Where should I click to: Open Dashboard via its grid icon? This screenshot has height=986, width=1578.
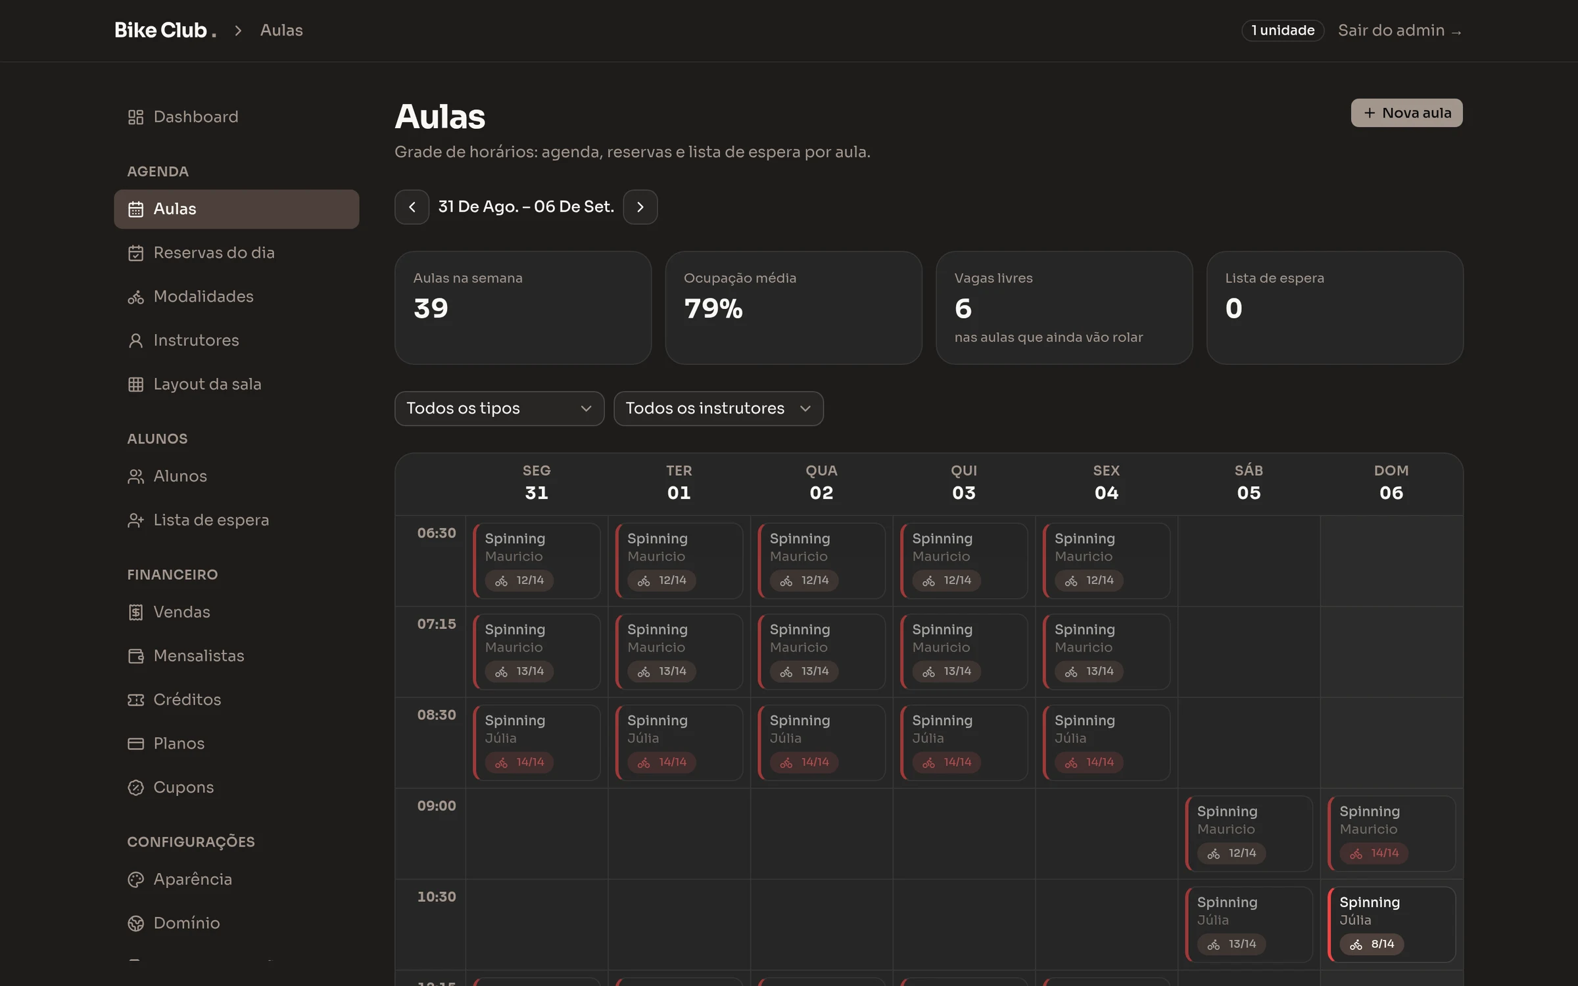135,117
